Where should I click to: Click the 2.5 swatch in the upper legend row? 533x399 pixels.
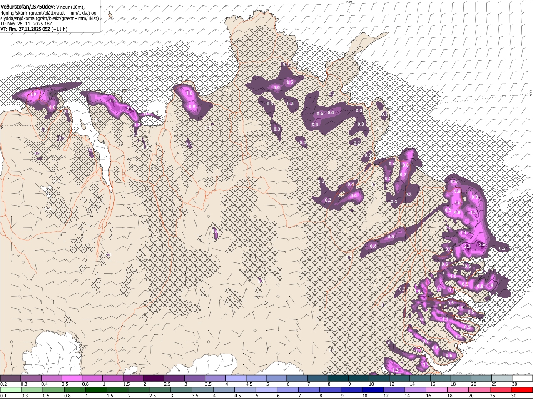coord(174,378)
